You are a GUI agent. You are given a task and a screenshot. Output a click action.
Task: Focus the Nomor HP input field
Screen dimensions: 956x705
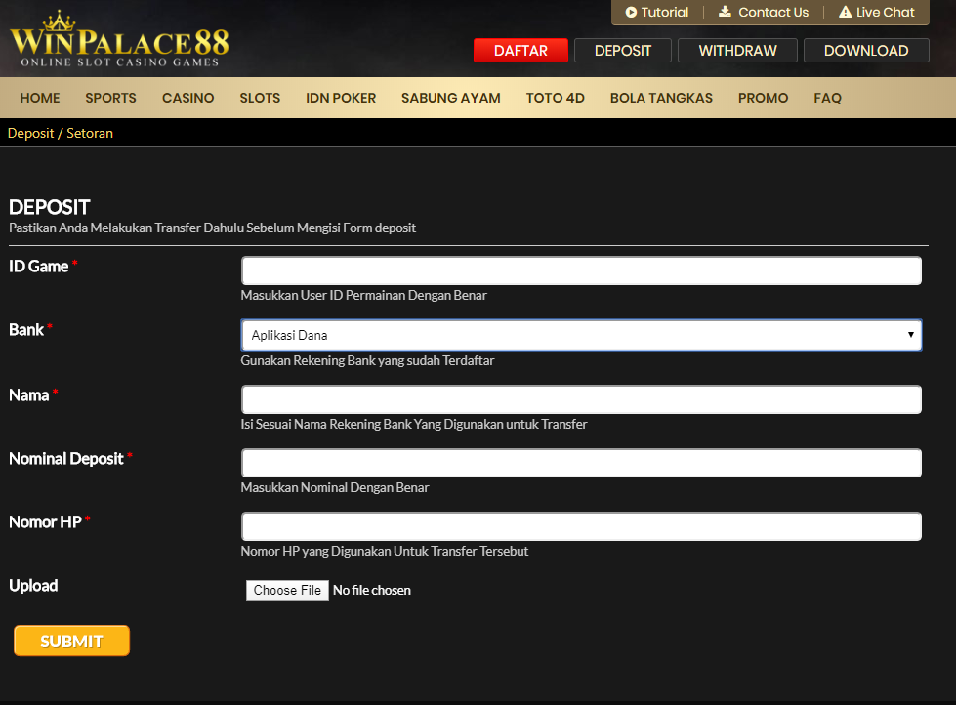click(581, 526)
